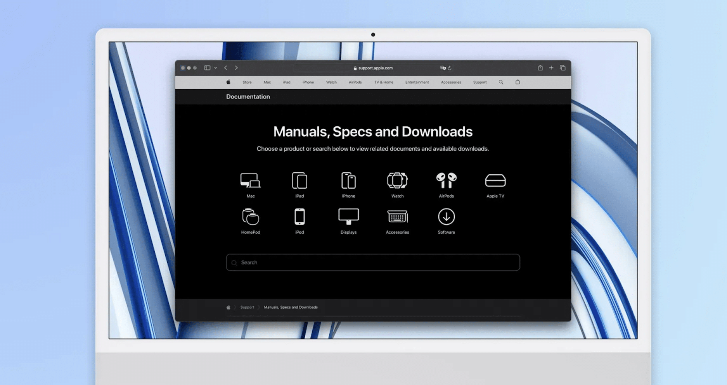Click the Documentation heading link
The width and height of the screenshot is (727, 385).
click(x=248, y=97)
